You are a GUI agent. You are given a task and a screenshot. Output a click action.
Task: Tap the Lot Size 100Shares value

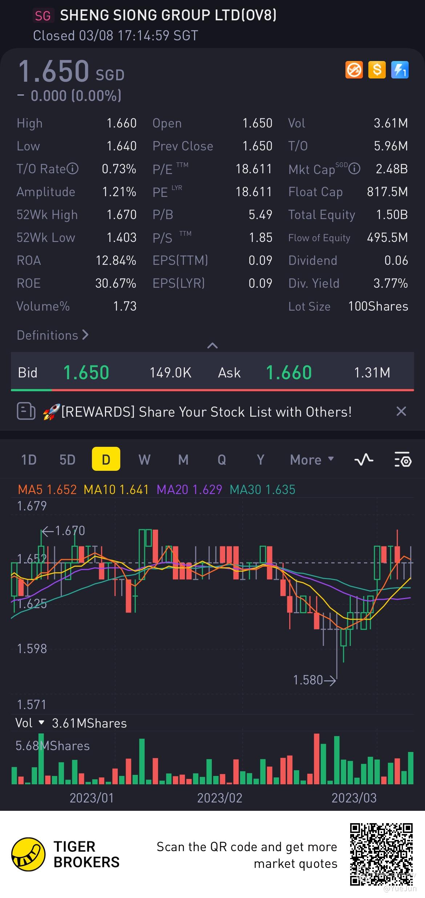378,306
